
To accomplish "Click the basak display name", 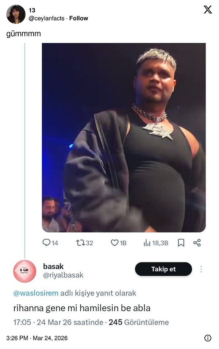I will pos(53,266).
